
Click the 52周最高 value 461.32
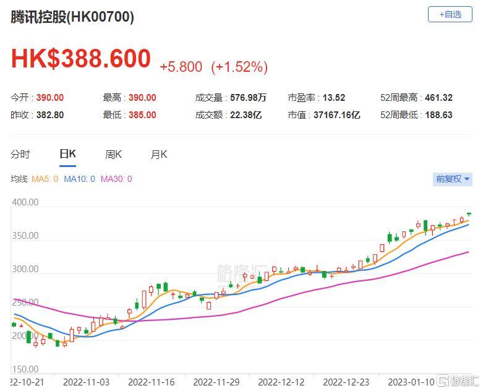(438, 98)
